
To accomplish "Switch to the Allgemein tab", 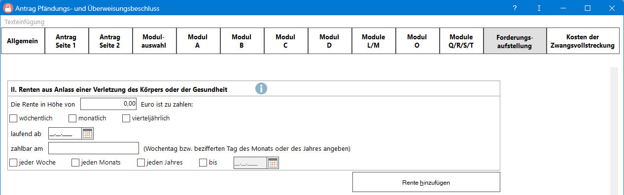I will 23,41.
